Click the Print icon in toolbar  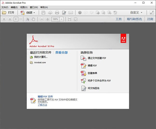pyautogui.click(x=57, y=12)
